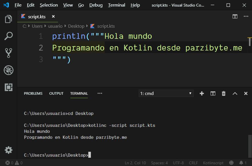Open the Go menu
The height and width of the screenshot is (166, 252).
coord(81,5)
